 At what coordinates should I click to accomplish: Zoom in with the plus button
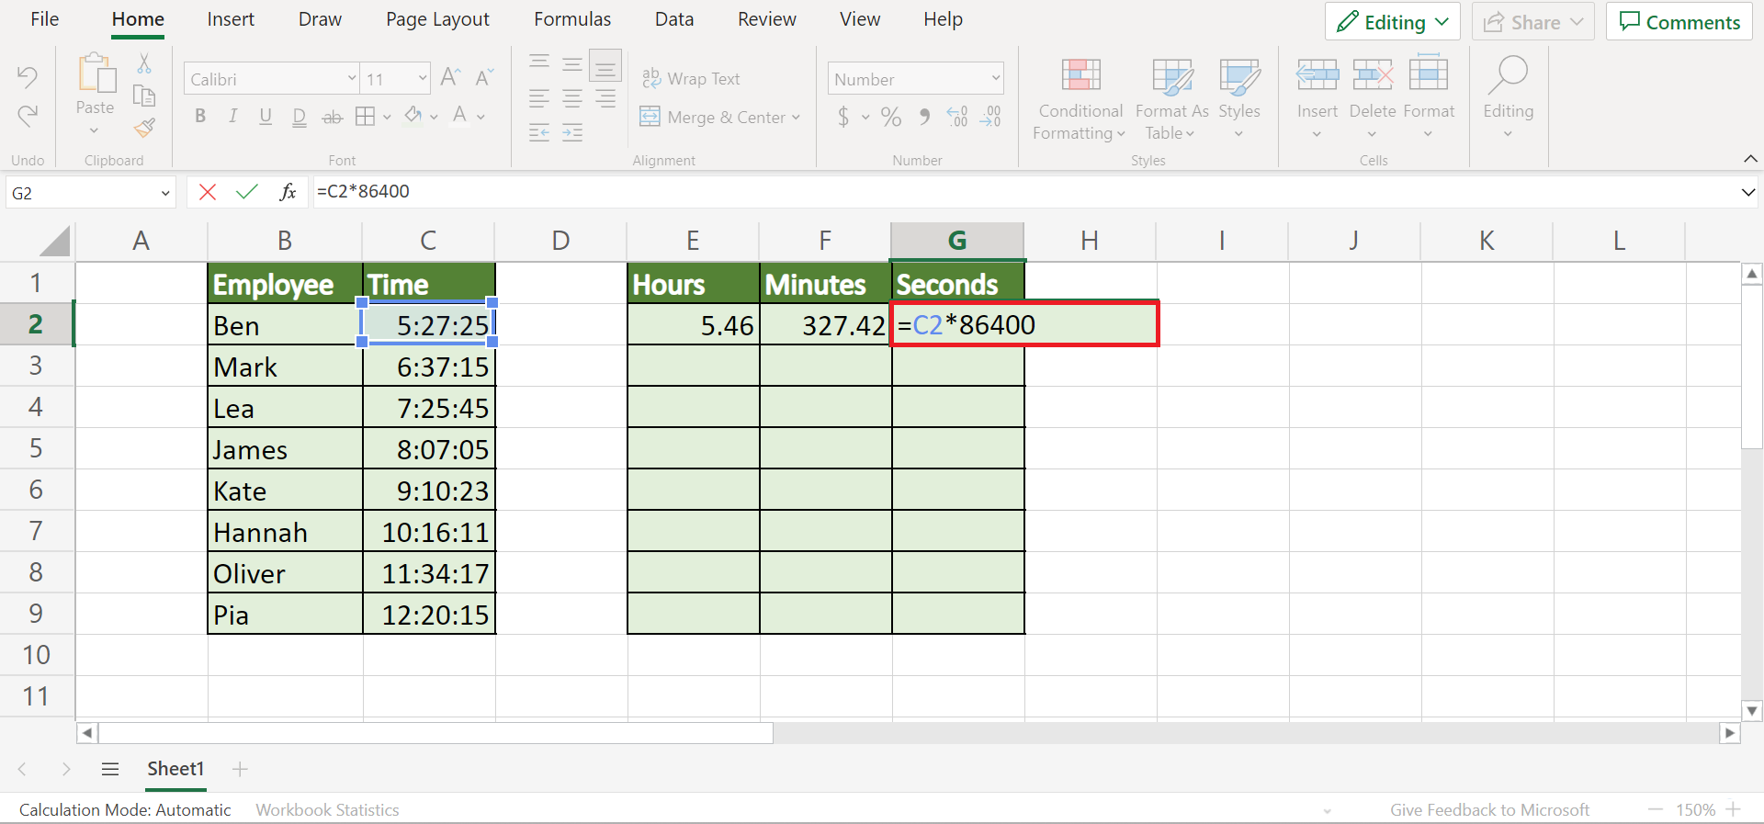tap(1734, 809)
